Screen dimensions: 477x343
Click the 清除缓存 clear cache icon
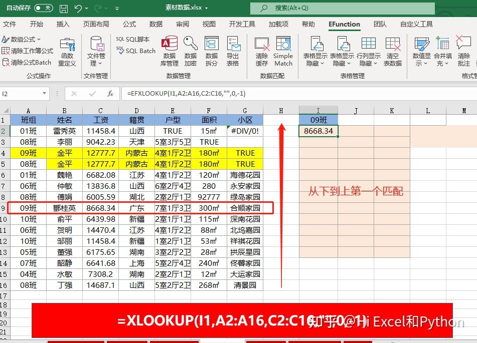click(x=261, y=50)
